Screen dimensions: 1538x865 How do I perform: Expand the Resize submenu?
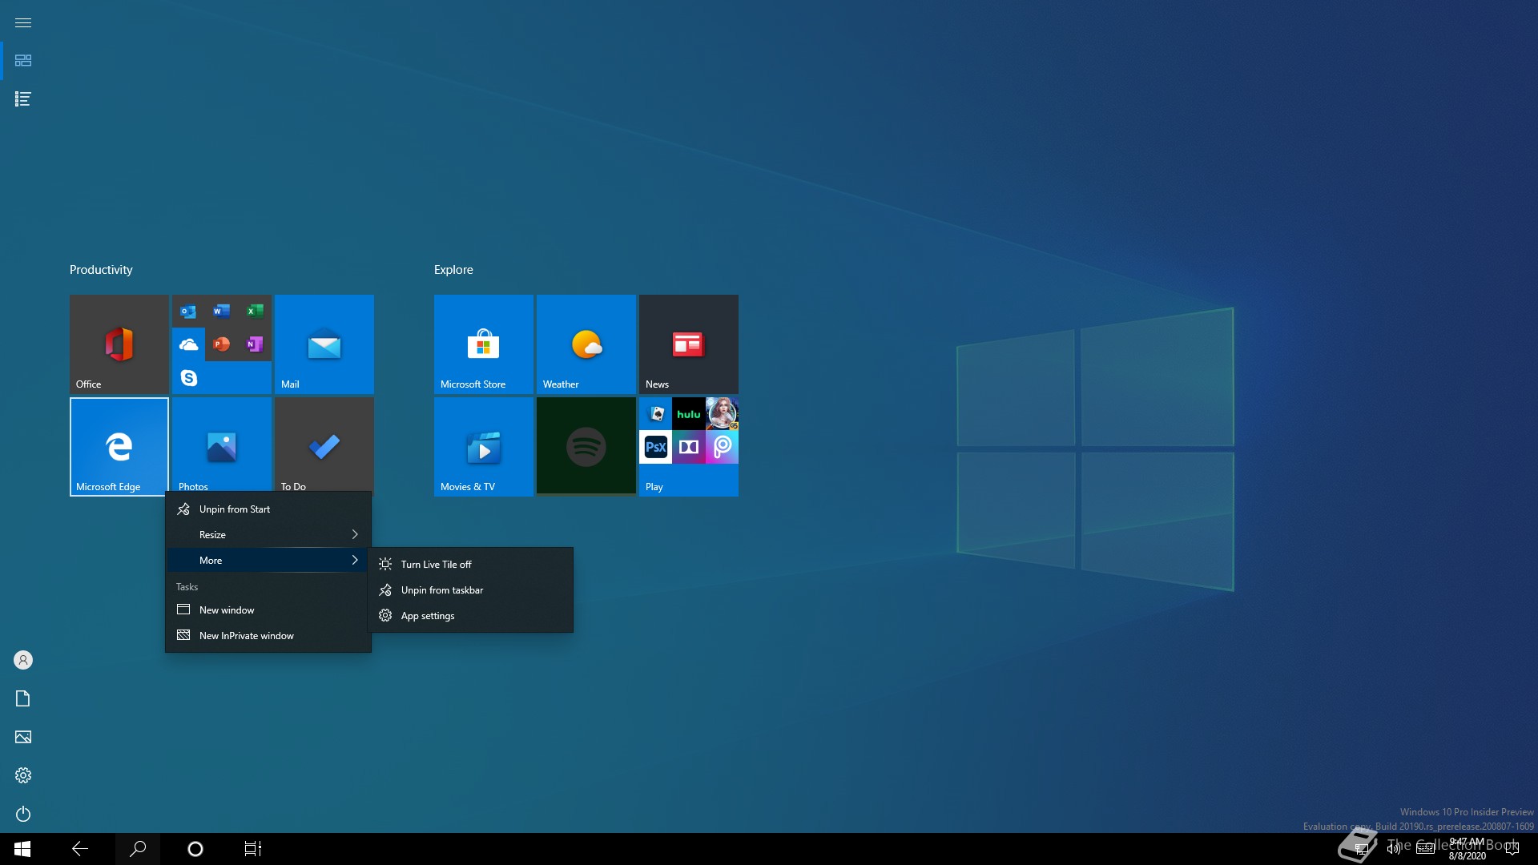pos(268,535)
